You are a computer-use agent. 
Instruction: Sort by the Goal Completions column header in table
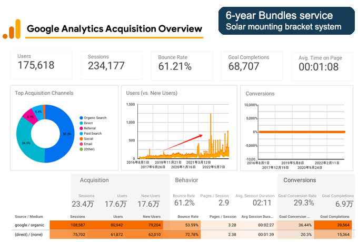tap(335, 216)
